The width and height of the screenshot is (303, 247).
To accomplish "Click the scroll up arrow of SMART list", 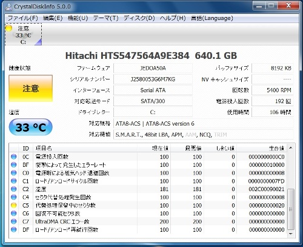I will click(x=291, y=148).
